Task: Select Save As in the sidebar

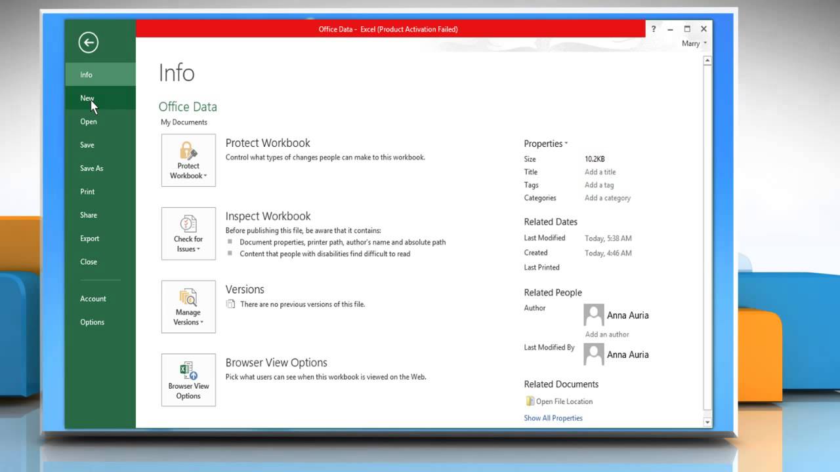Action: click(100, 168)
